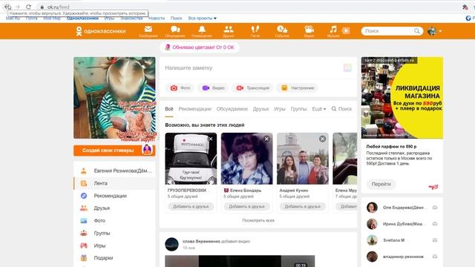
Task: Open the Сообщения envelope icon
Action: coord(148,30)
